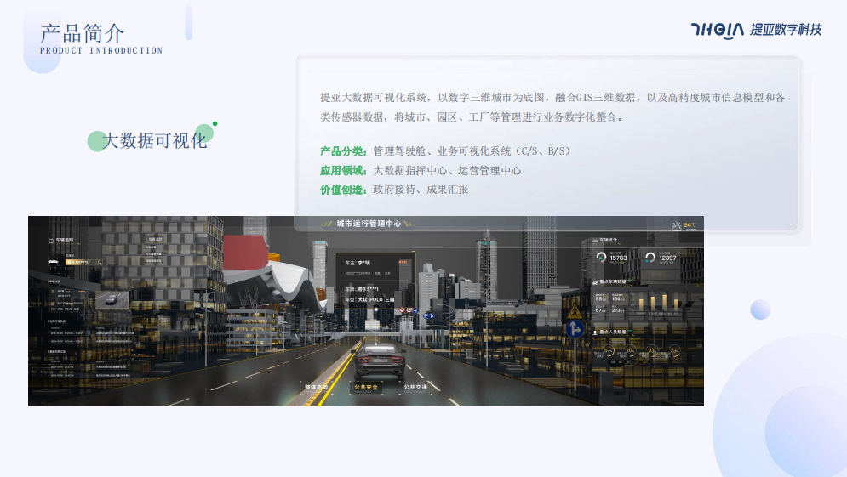Click the 12397 circular gauge icon
Viewport: 847px width, 477px height.
(650, 257)
